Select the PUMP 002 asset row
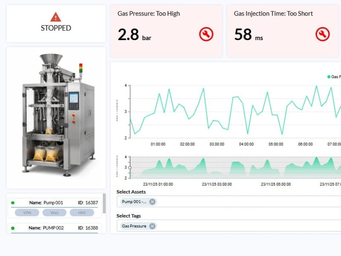This screenshot has width=341, height=256. (x=55, y=228)
